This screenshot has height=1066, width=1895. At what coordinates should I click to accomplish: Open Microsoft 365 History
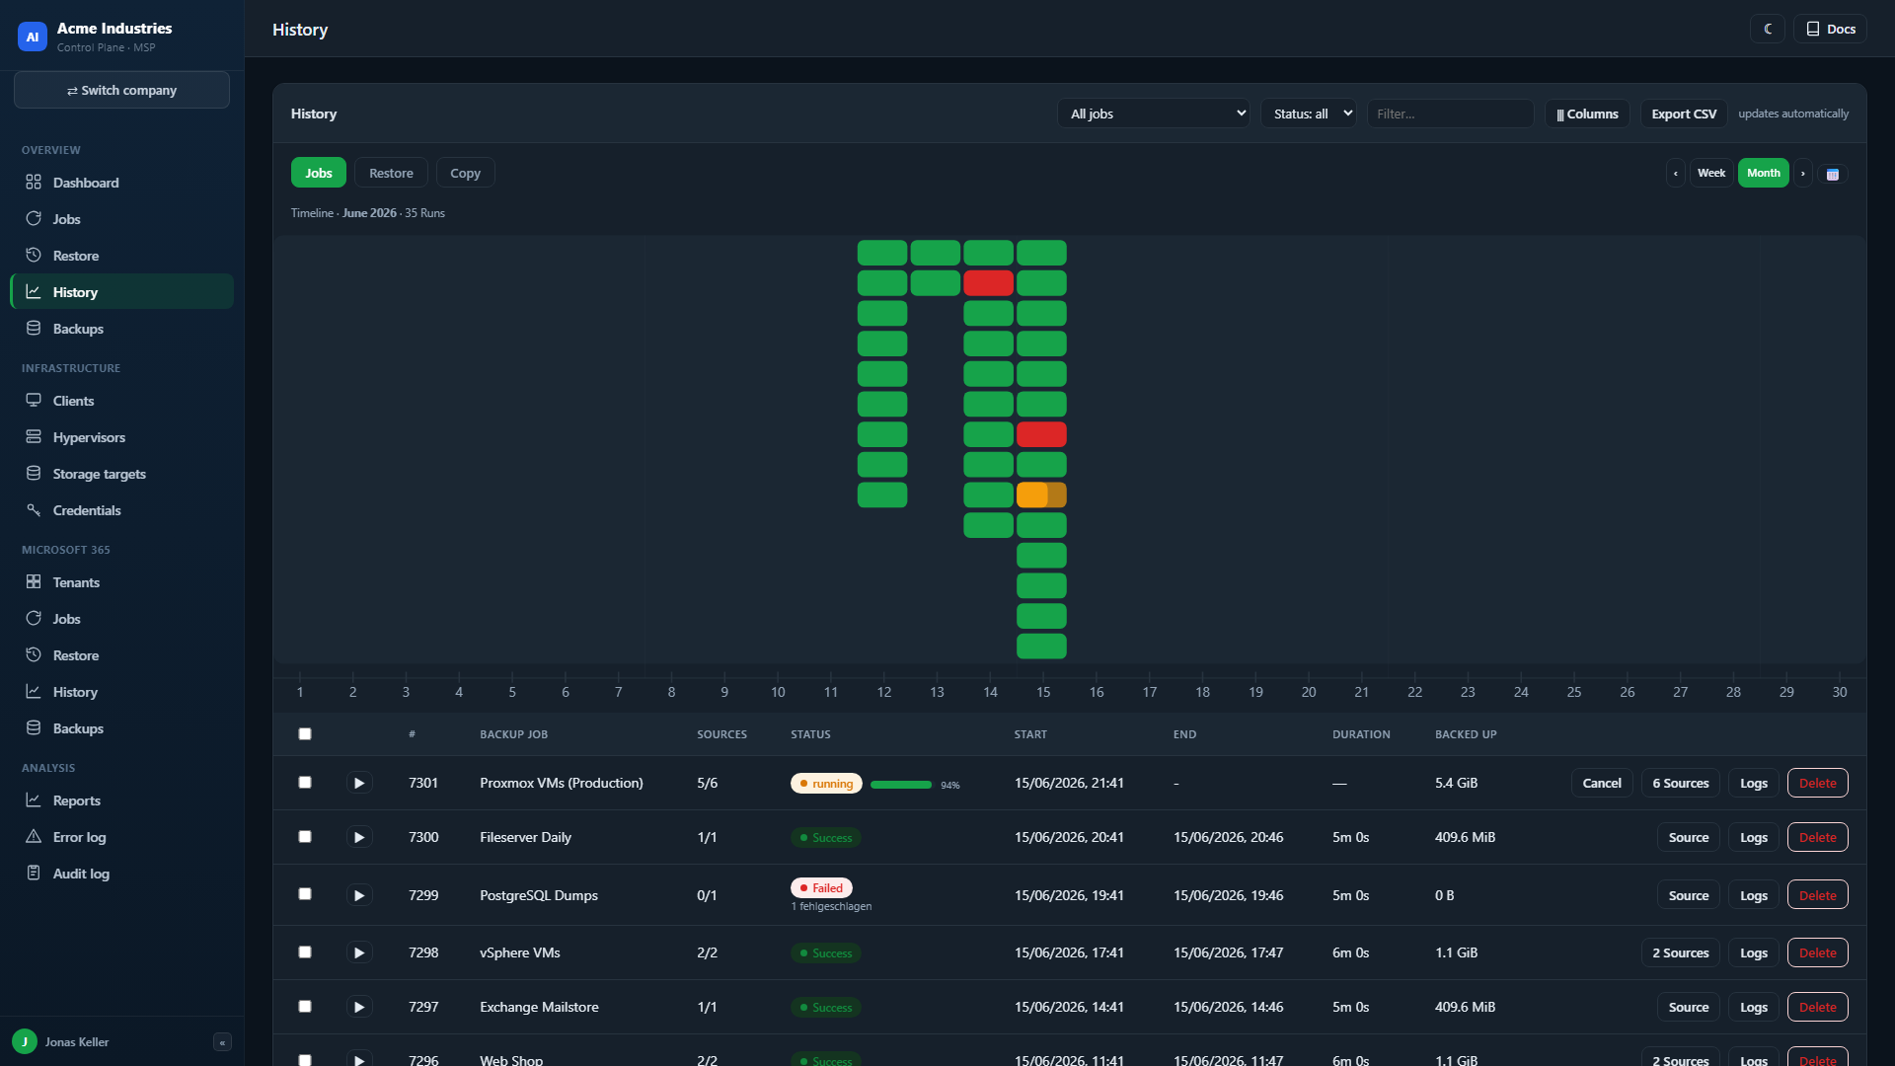pos(121,692)
